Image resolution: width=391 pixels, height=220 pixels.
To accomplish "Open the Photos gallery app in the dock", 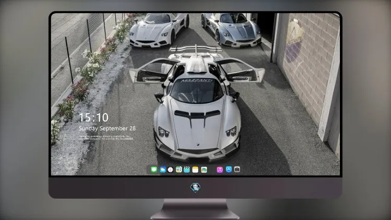I will coord(204,169).
